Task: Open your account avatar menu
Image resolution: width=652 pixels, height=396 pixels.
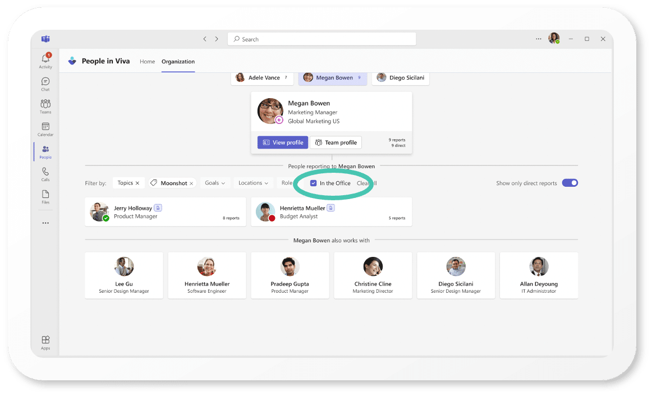Action: point(554,38)
